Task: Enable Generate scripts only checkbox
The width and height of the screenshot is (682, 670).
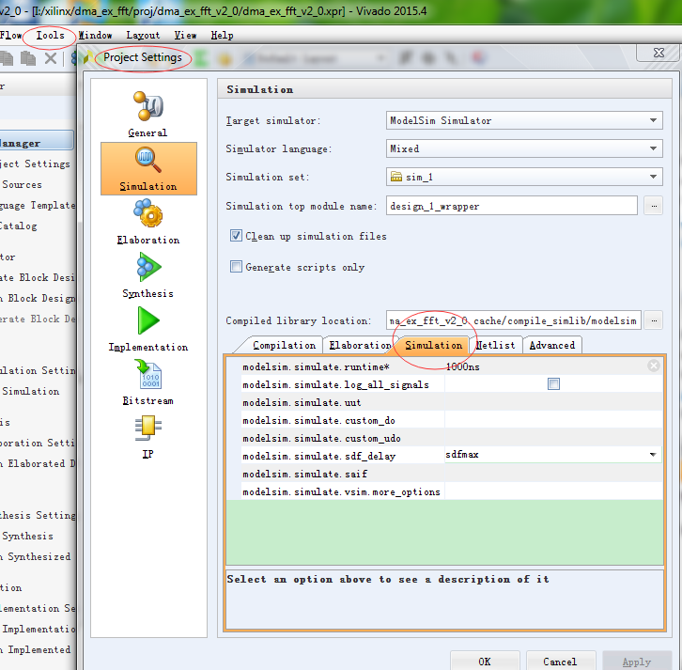Action: [237, 267]
